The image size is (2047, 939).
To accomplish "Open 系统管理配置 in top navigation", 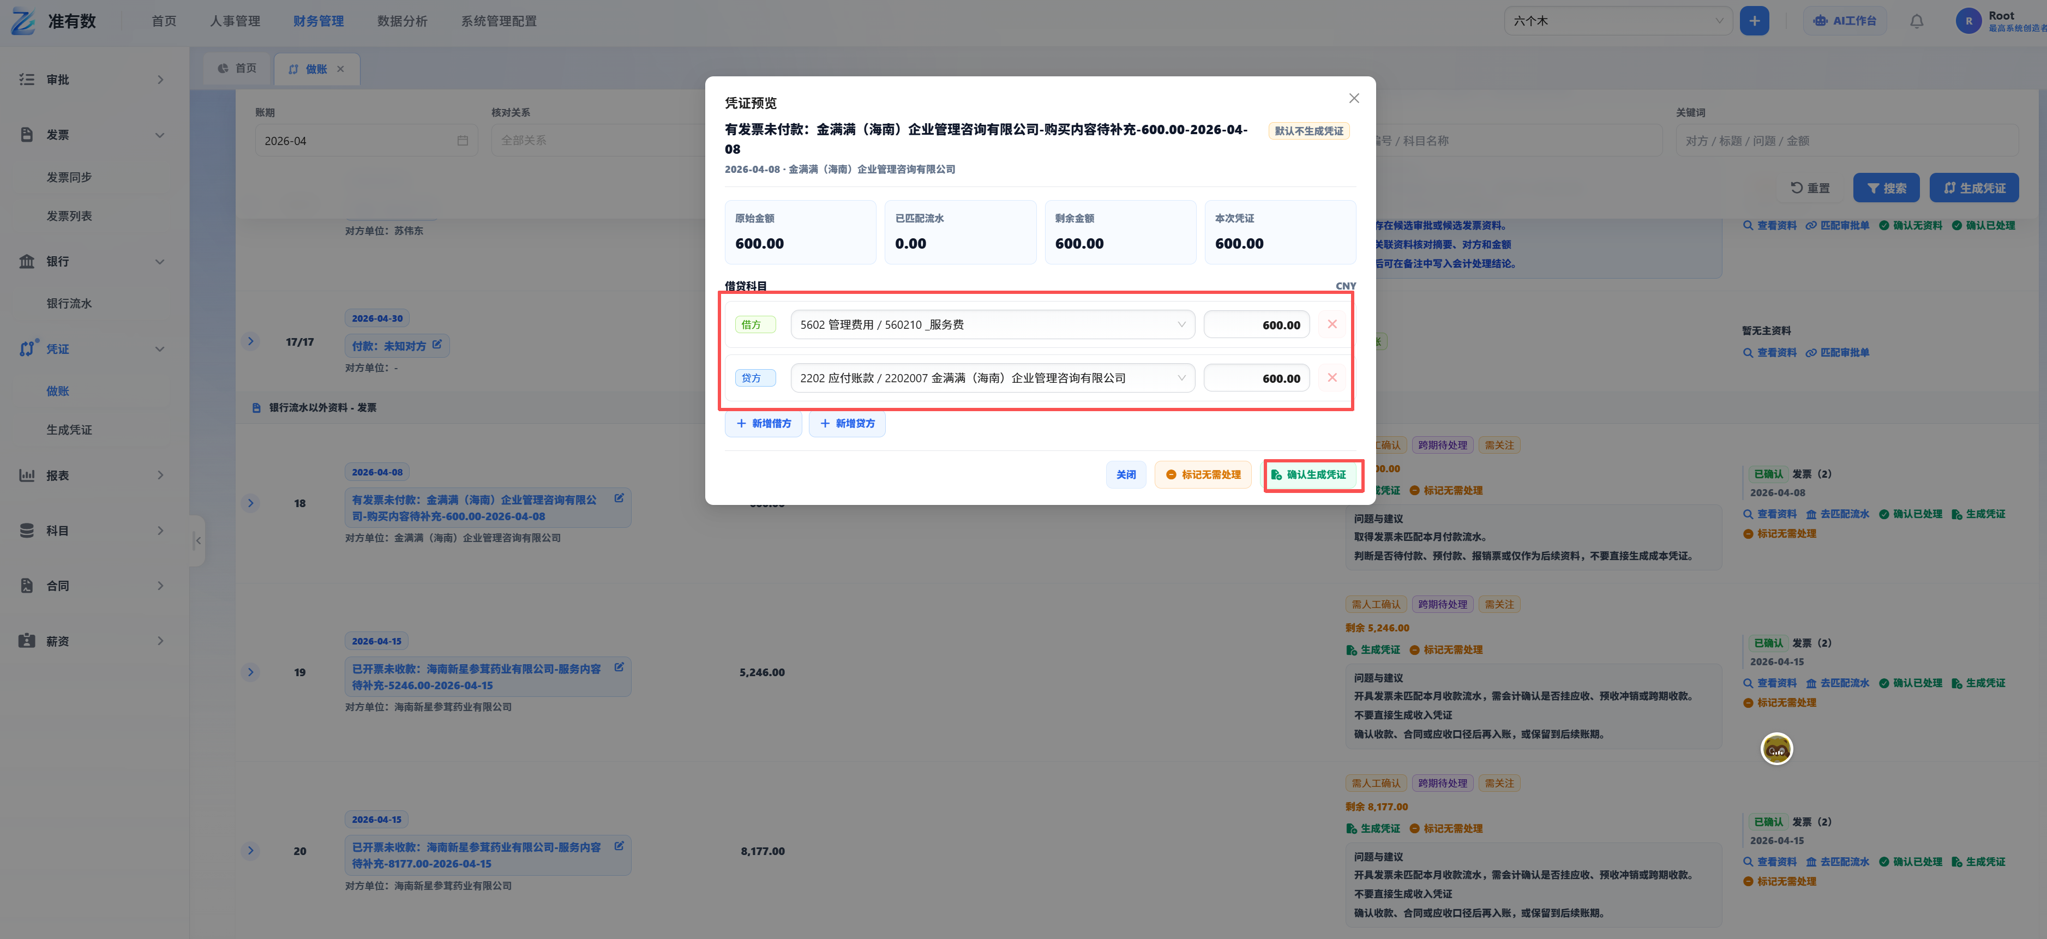I will [498, 21].
